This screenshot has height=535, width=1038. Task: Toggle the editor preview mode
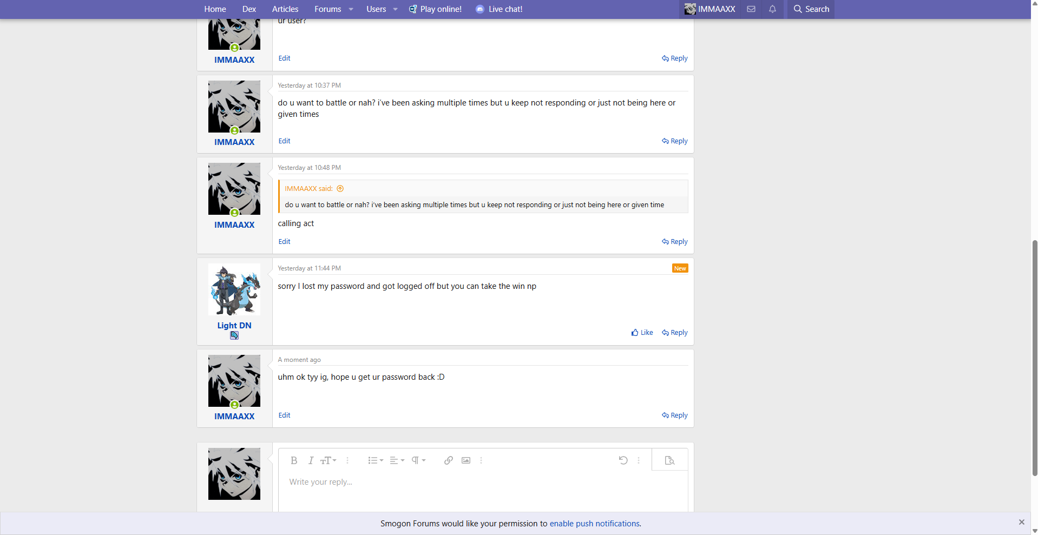coord(669,460)
